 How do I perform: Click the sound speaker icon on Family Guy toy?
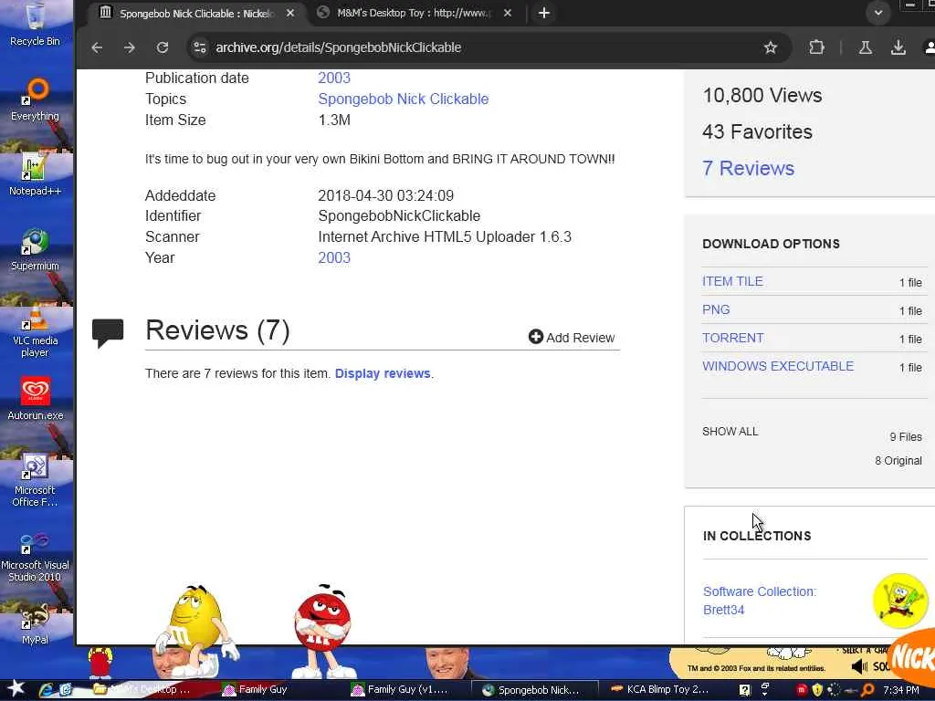[859, 666]
